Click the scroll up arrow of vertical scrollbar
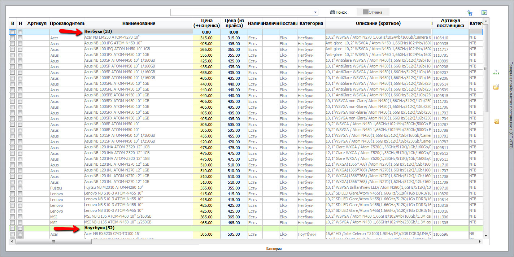This screenshot has width=514, height=257. coord(486,20)
